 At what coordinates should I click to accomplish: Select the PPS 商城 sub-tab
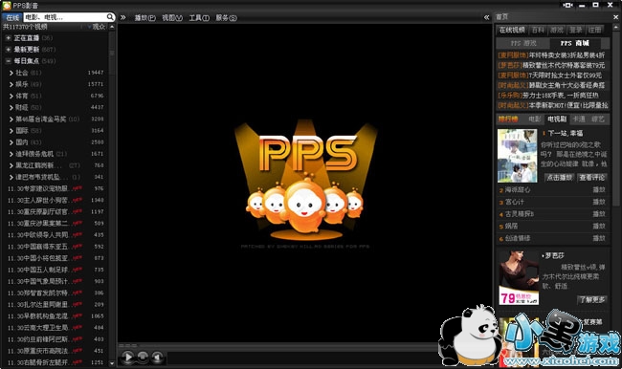coord(575,43)
